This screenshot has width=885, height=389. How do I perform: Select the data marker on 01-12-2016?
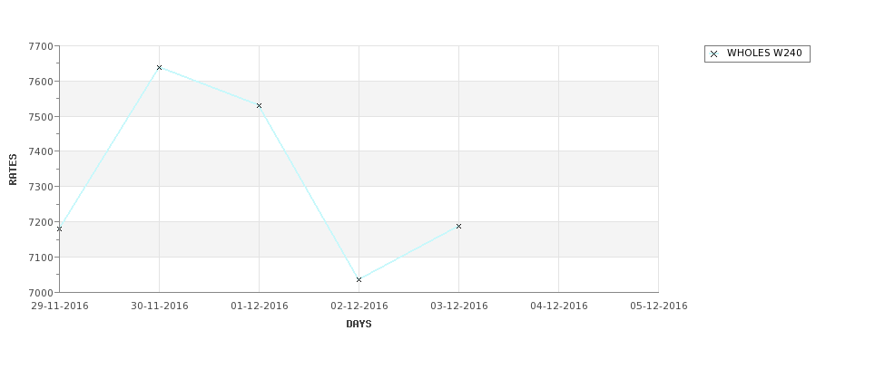click(259, 106)
